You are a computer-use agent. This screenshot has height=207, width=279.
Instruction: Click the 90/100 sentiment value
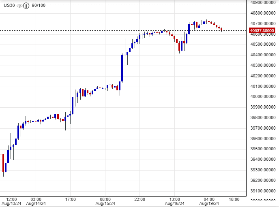coord(39,5)
